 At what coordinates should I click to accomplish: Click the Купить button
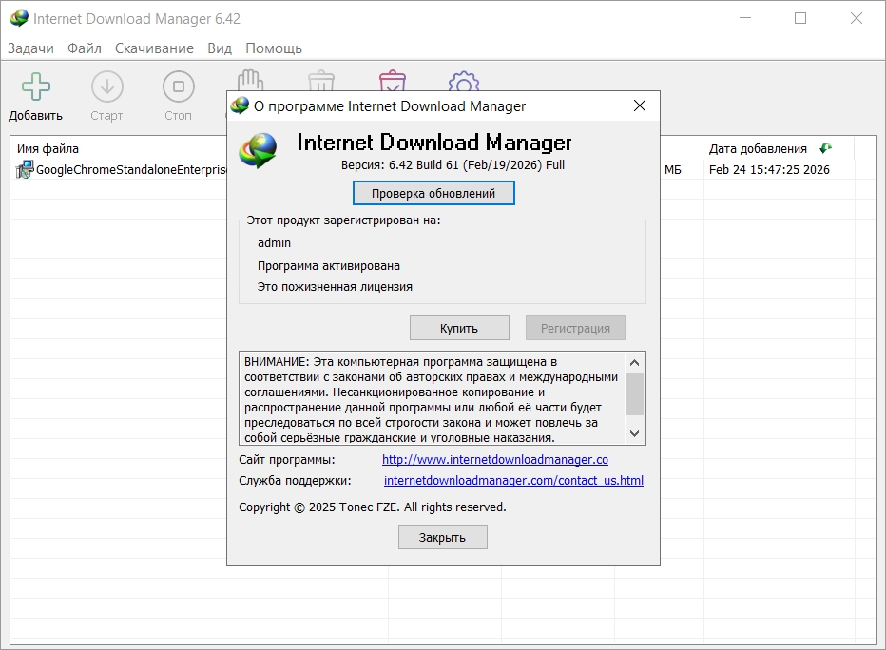click(x=459, y=328)
